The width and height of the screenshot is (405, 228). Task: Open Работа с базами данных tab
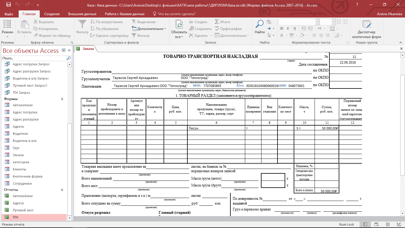(125, 14)
